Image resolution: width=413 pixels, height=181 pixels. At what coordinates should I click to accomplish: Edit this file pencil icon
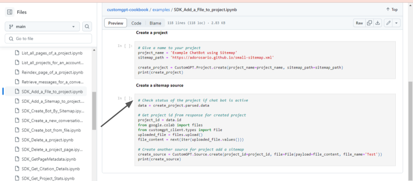coord(388,23)
